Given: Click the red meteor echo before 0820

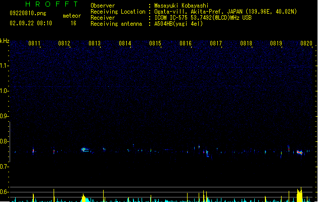Looking at the screenshot, I should click(x=299, y=153).
